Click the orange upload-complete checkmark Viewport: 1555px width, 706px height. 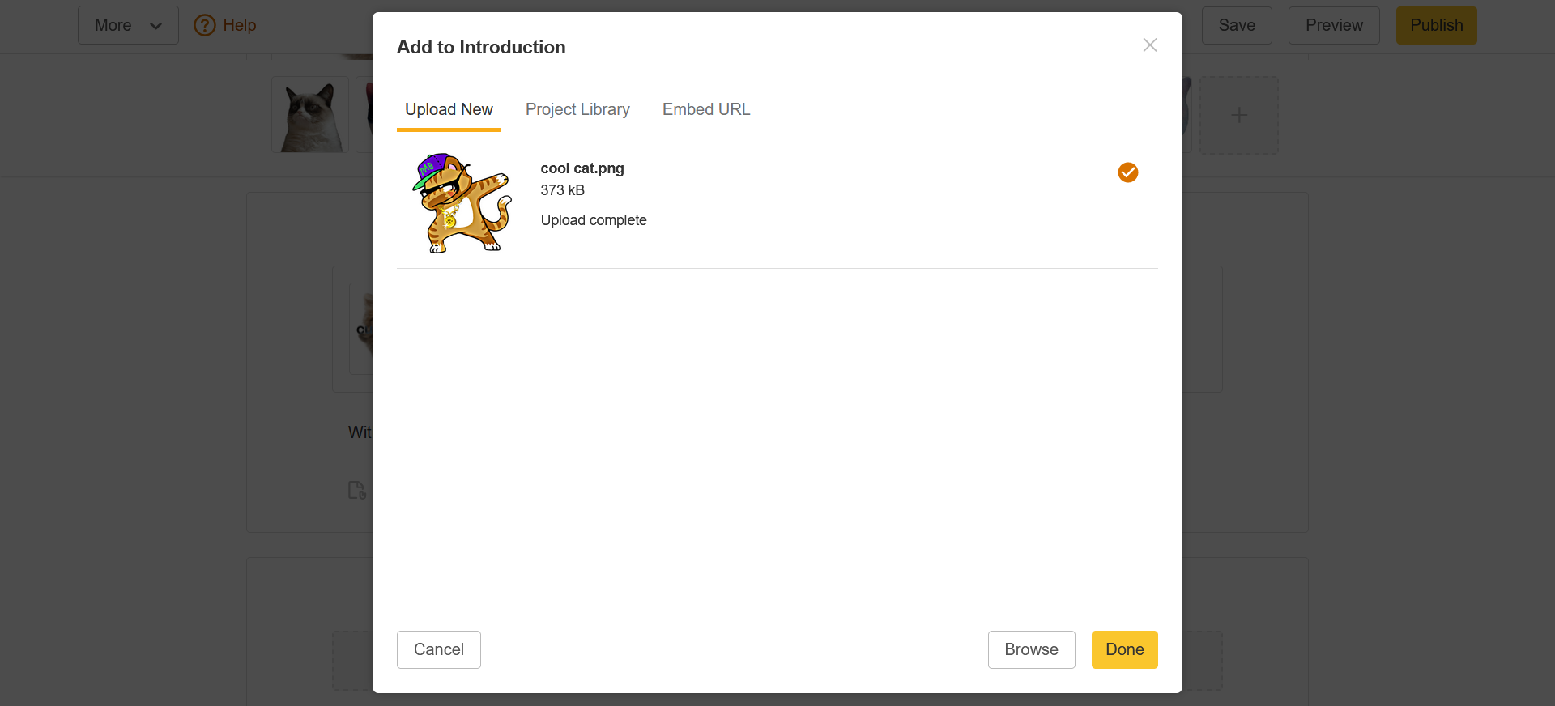(1127, 172)
